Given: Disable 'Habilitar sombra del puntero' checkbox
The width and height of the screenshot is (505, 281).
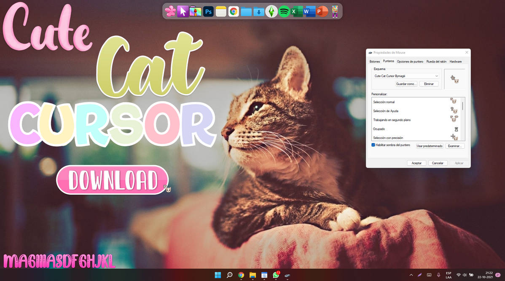Looking at the screenshot, I should pyautogui.click(x=373, y=145).
